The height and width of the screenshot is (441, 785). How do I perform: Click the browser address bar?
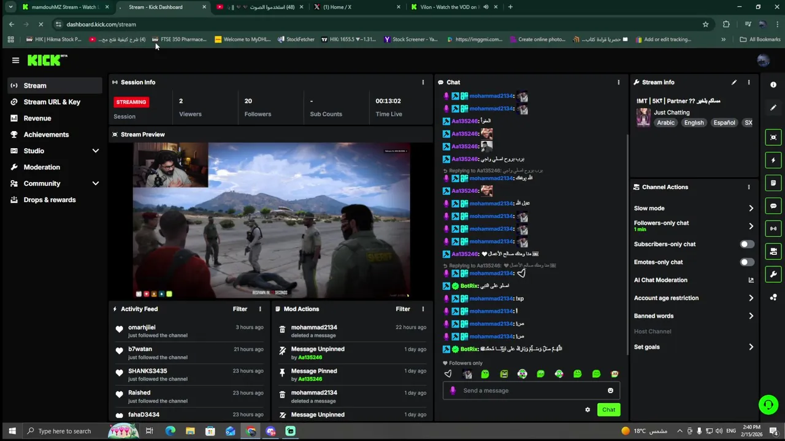click(380, 24)
